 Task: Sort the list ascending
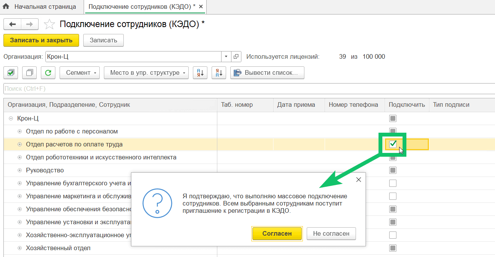[200, 72]
